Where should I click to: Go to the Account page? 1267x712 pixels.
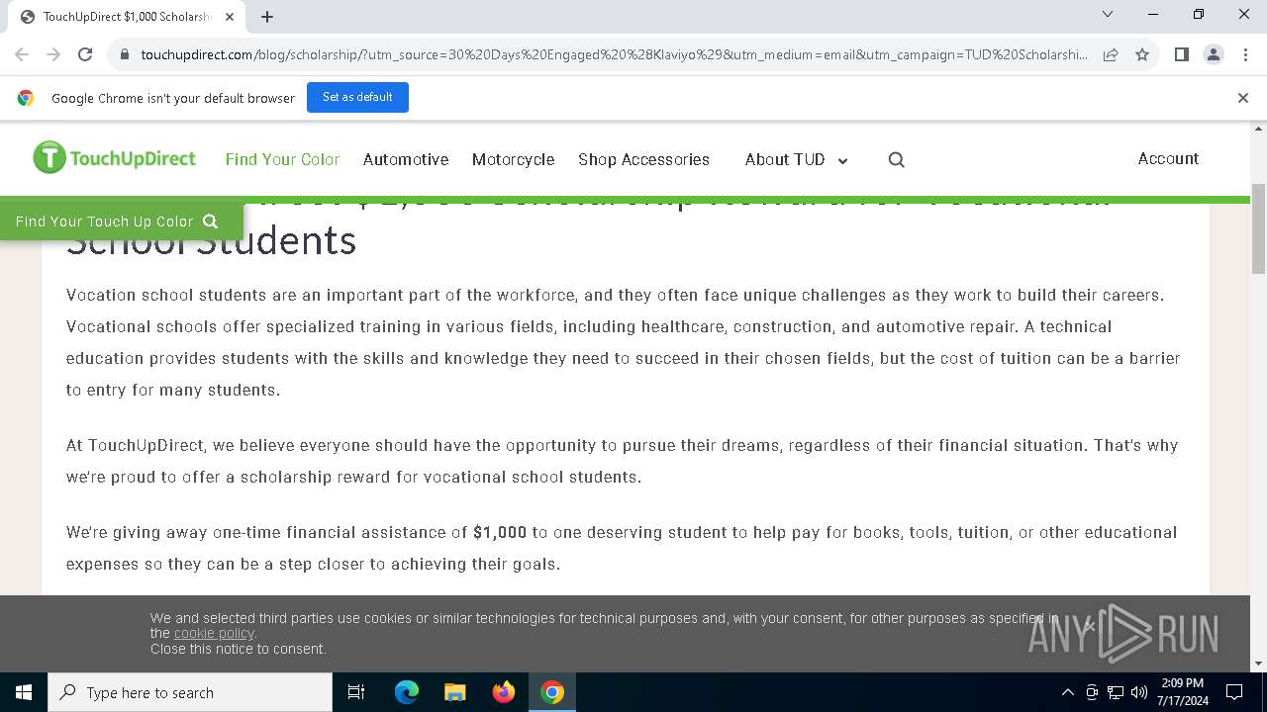coord(1168,158)
